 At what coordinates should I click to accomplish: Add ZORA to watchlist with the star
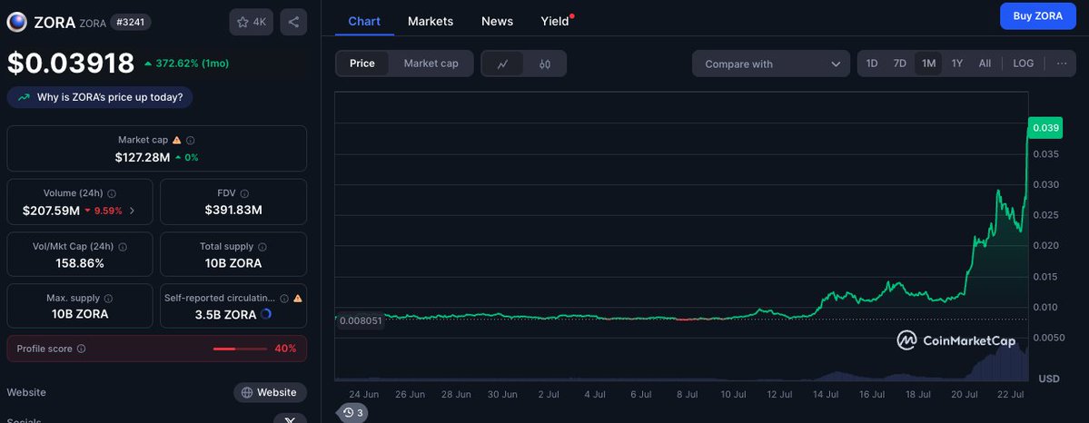(x=252, y=22)
